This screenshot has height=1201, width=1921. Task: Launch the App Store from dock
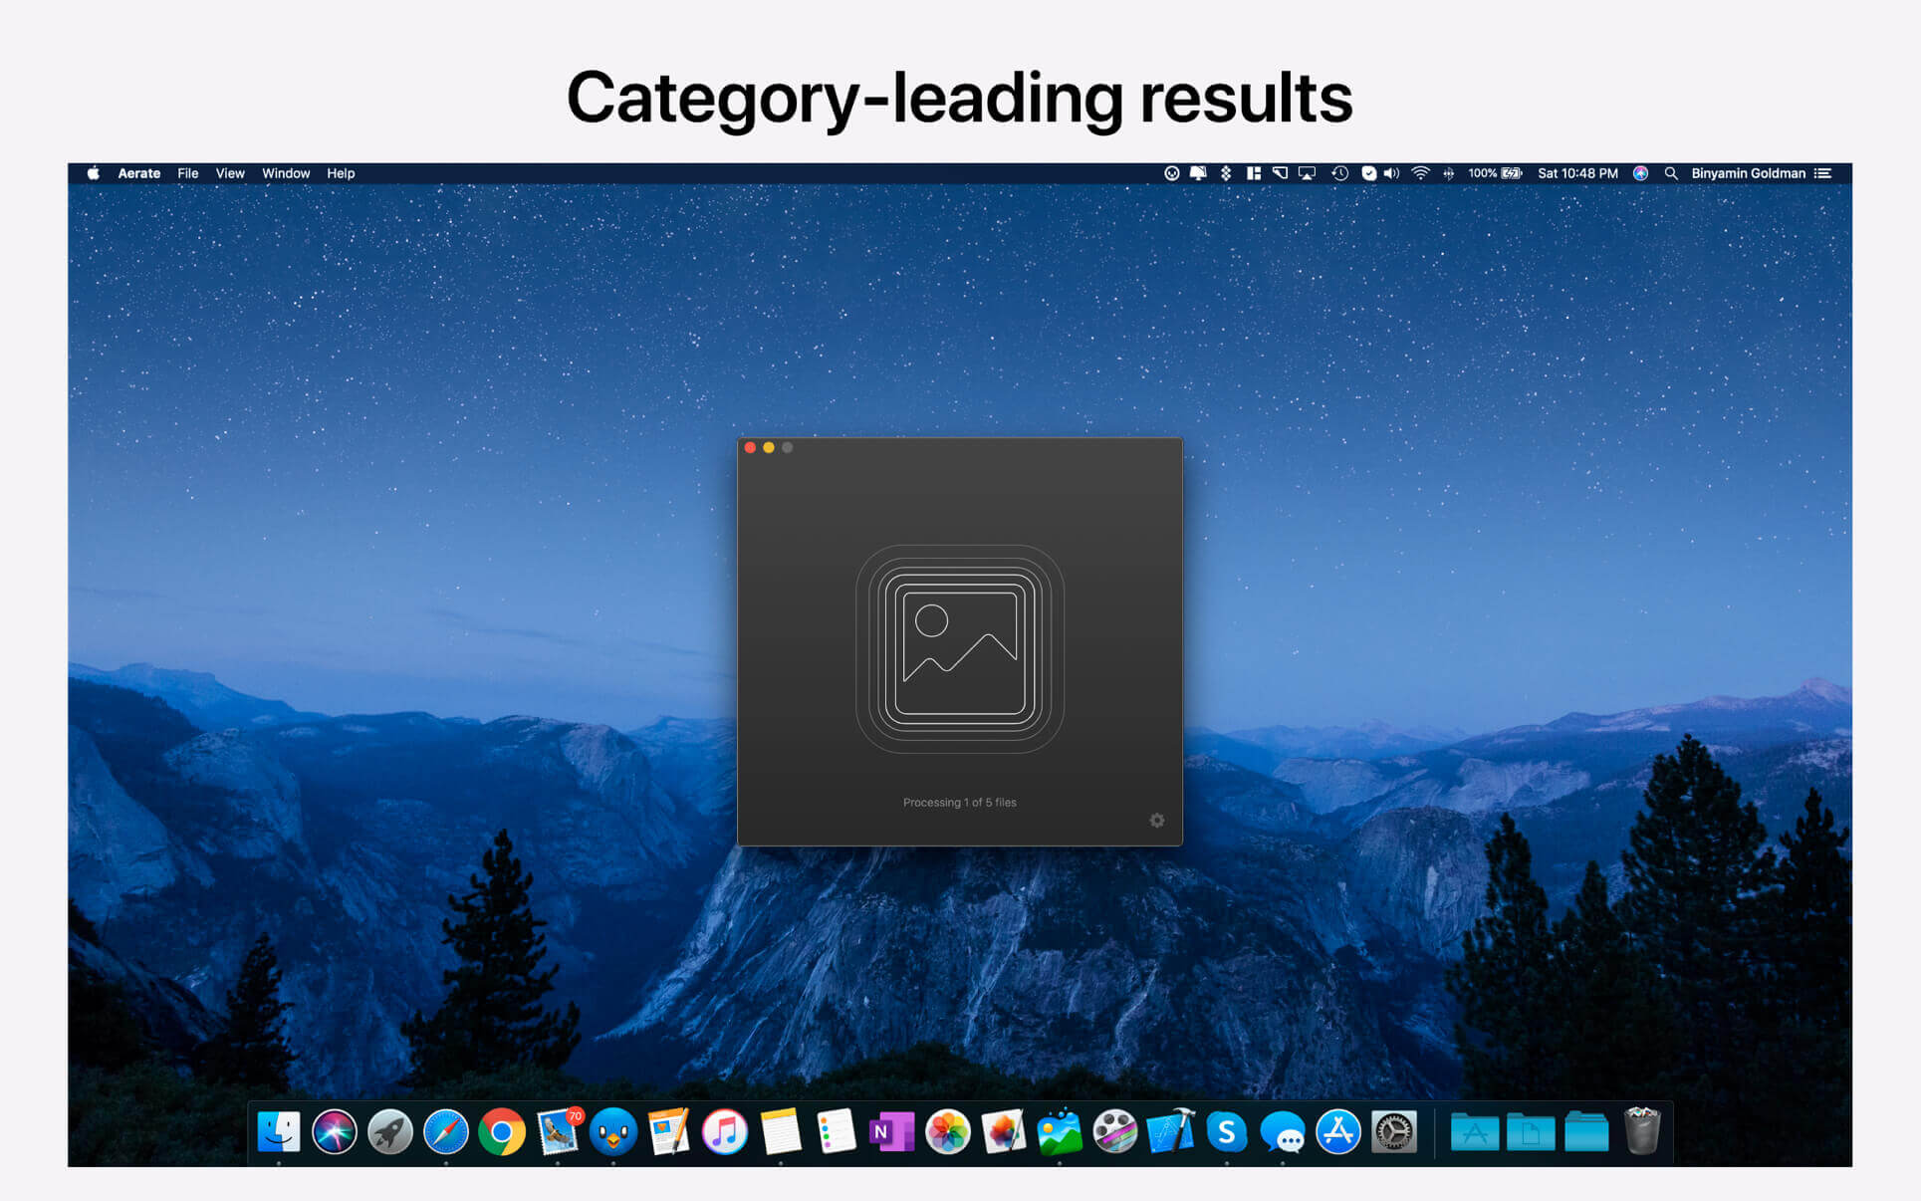pyautogui.click(x=1337, y=1132)
